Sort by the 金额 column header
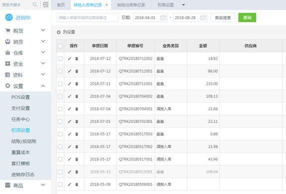The width and height of the screenshot is (286, 194). pyautogui.click(x=203, y=46)
